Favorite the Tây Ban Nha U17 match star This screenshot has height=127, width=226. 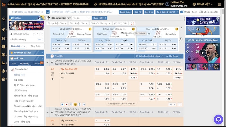[52, 79]
